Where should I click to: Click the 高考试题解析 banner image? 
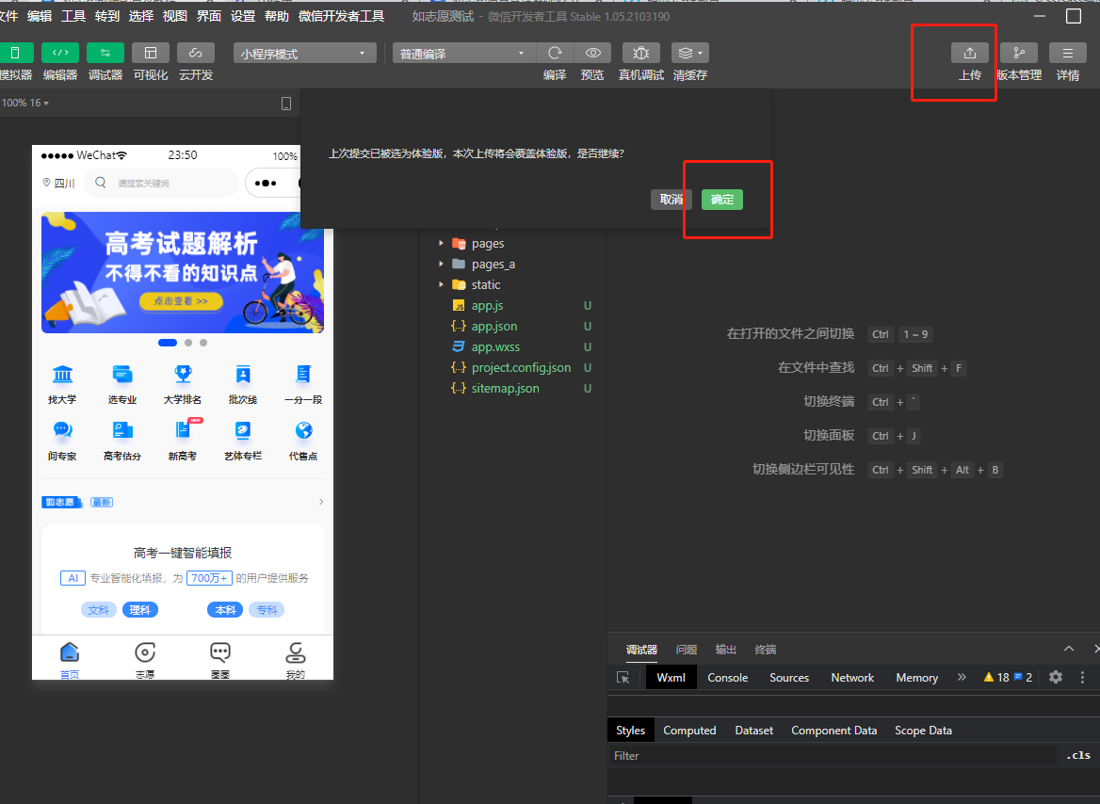click(x=183, y=272)
